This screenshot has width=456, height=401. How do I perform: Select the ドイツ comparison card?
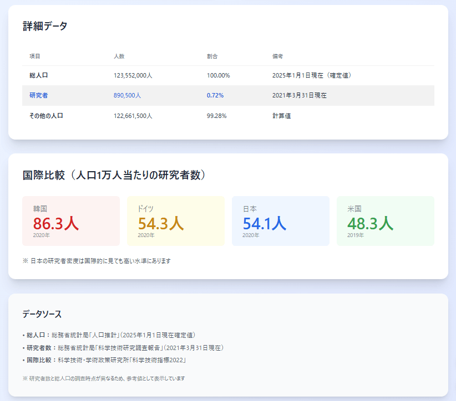pos(176,221)
